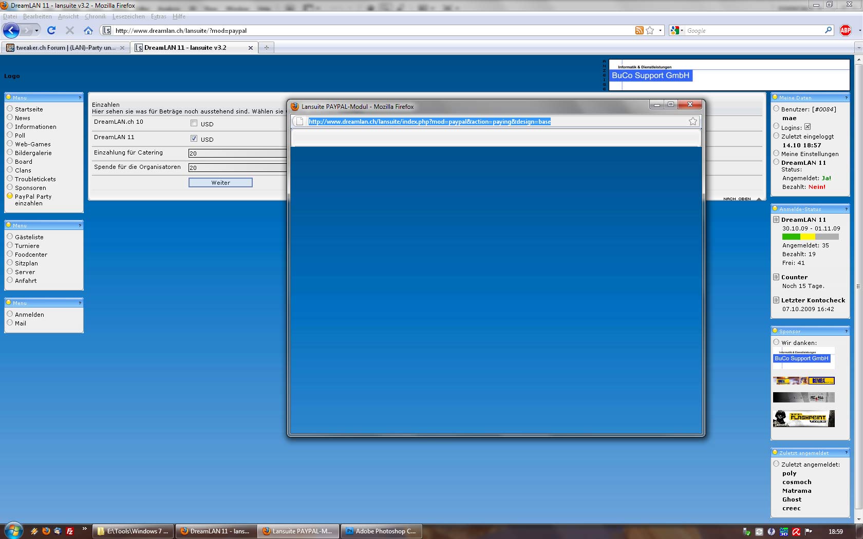863x539 pixels.
Task: Enable the DreamLAN.ch 10 checkbox
Action: click(x=194, y=123)
